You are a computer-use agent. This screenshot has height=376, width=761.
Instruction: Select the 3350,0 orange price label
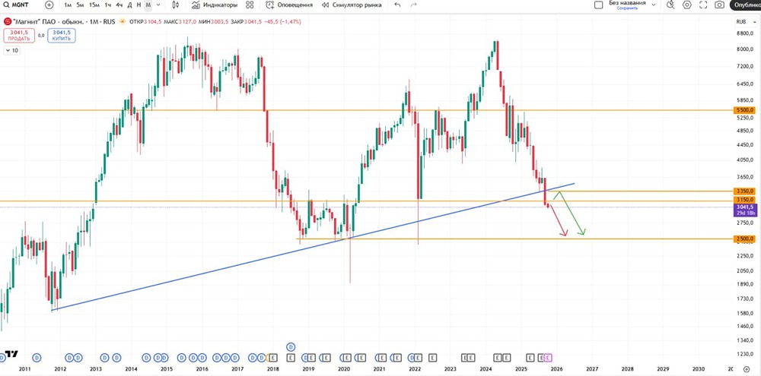point(746,191)
